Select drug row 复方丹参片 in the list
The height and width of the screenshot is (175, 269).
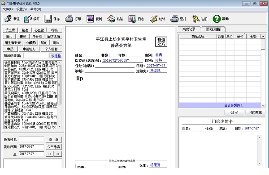click(31, 76)
